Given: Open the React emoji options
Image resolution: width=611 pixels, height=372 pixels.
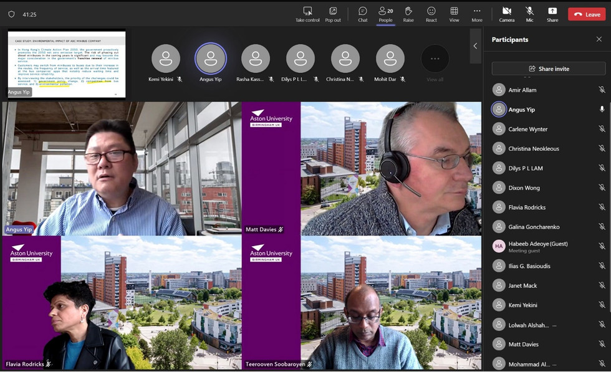Looking at the screenshot, I should (431, 14).
